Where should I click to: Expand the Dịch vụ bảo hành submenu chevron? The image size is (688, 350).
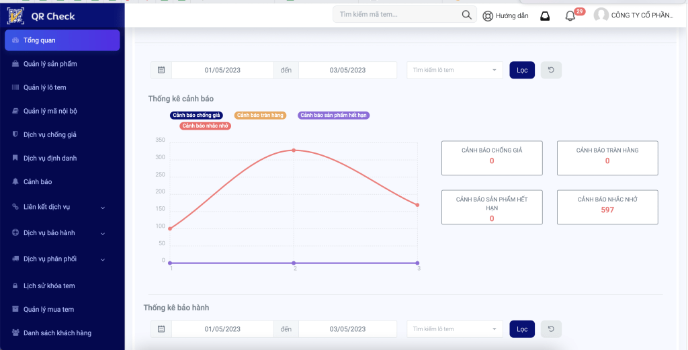pyautogui.click(x=103, y=234)
